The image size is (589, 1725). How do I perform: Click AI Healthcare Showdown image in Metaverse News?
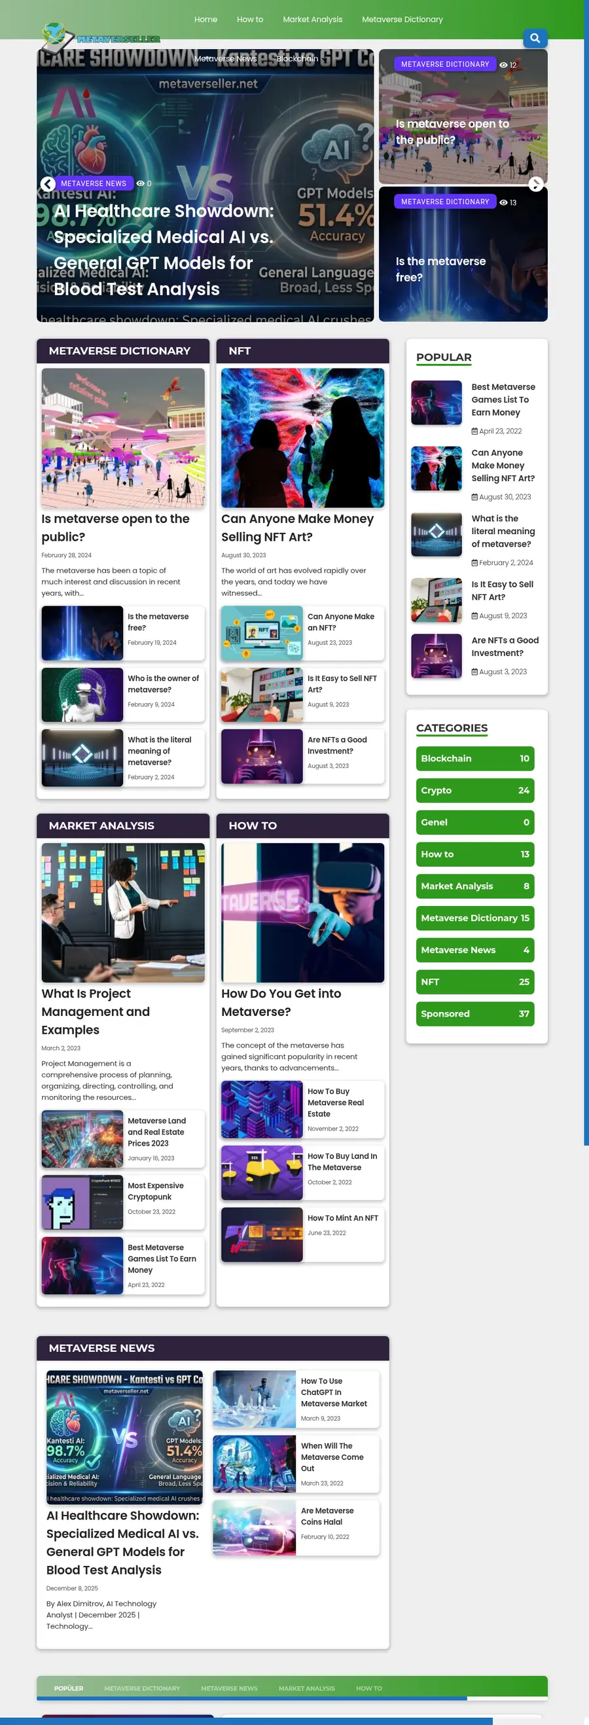(x=124, y=1437)
